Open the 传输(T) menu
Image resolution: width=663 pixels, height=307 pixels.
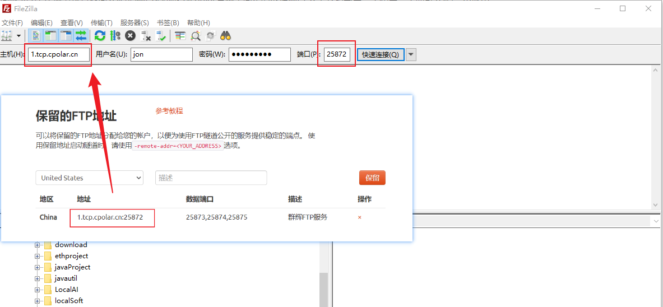point(101,22)
